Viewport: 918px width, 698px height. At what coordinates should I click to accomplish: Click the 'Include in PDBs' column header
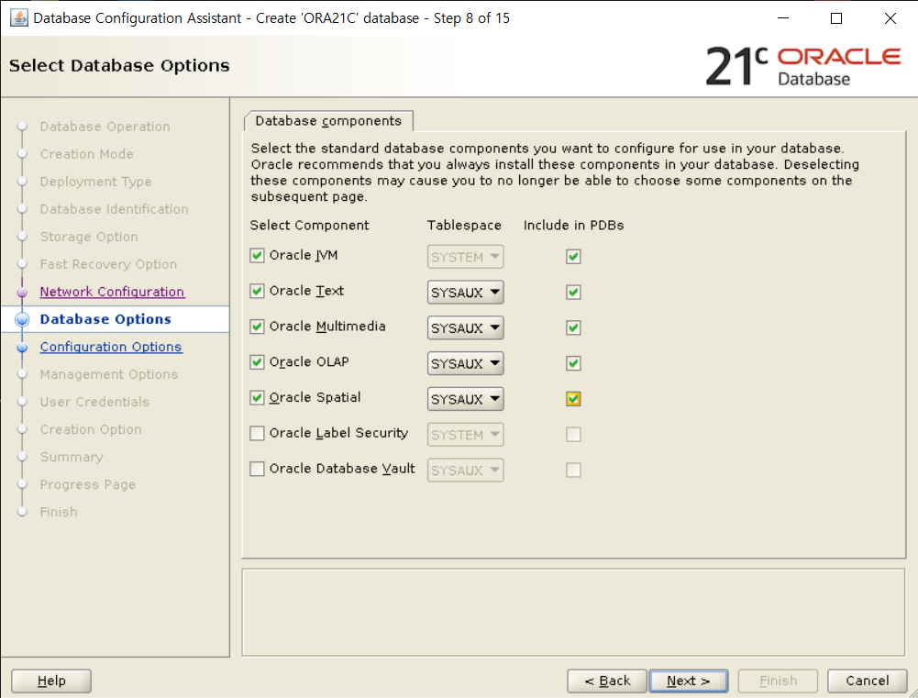[x=574, y=226]
